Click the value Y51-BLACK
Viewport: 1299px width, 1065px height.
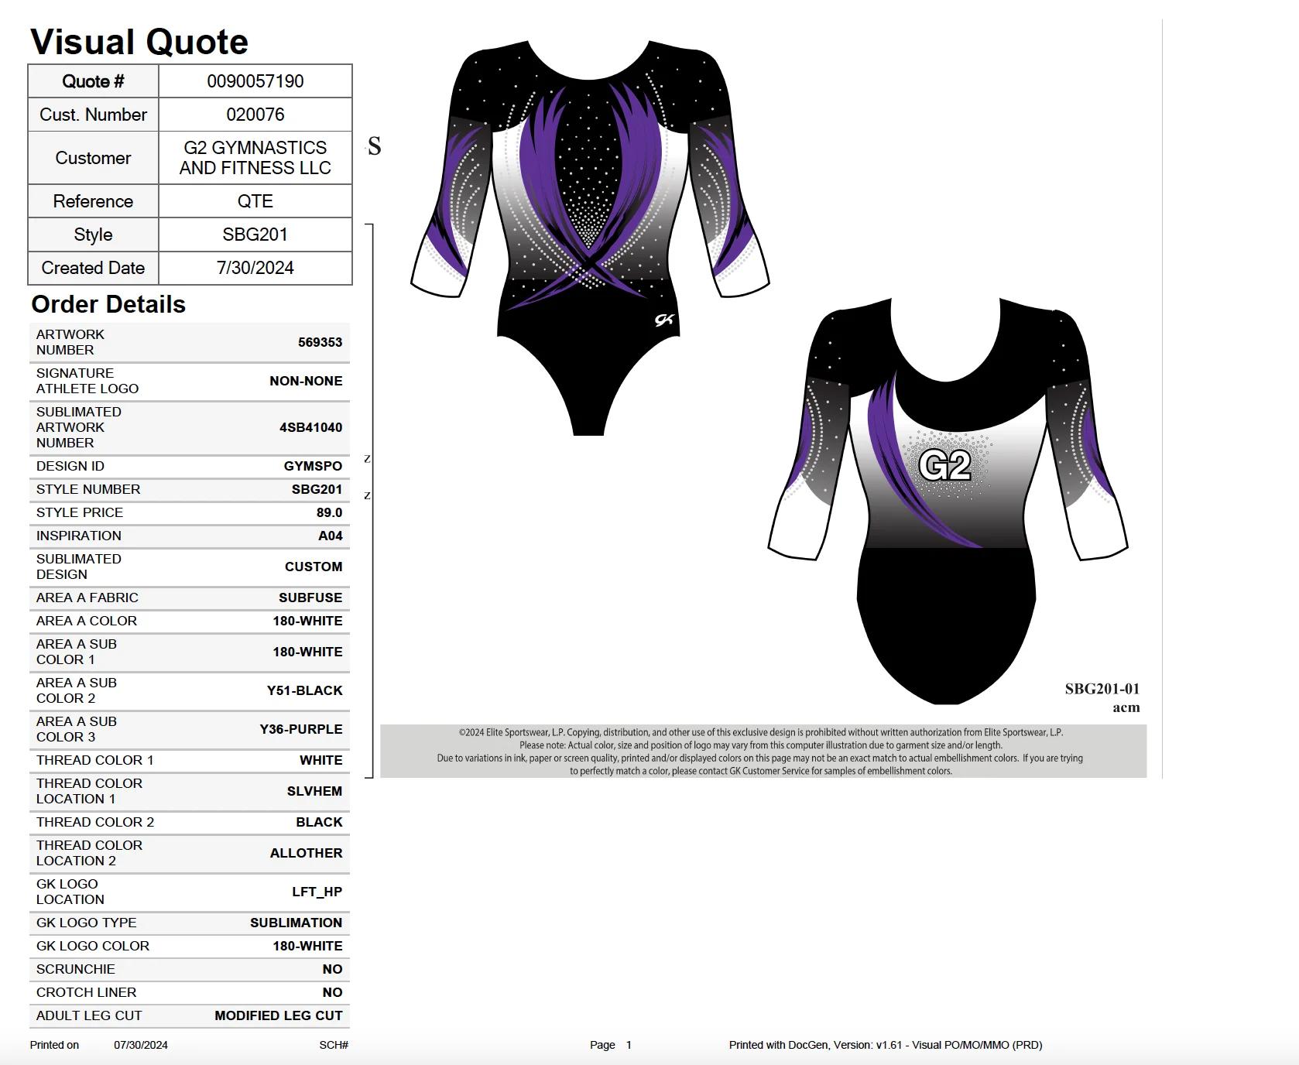coord(305,690)
